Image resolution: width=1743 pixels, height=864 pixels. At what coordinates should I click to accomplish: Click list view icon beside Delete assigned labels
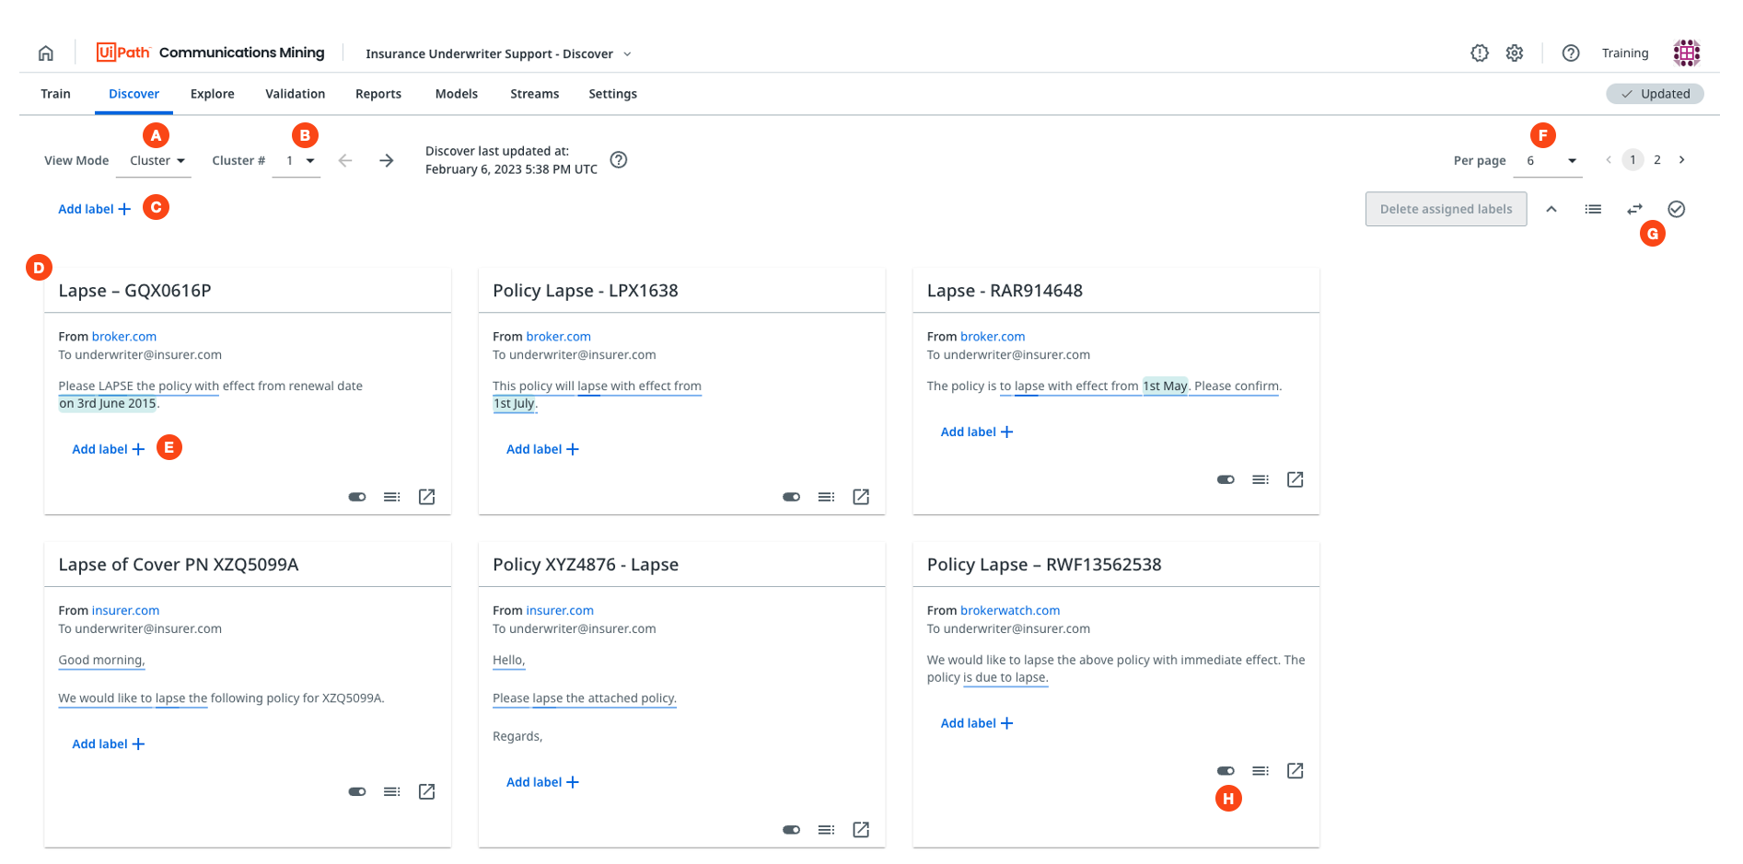[x=1593, y=210]
